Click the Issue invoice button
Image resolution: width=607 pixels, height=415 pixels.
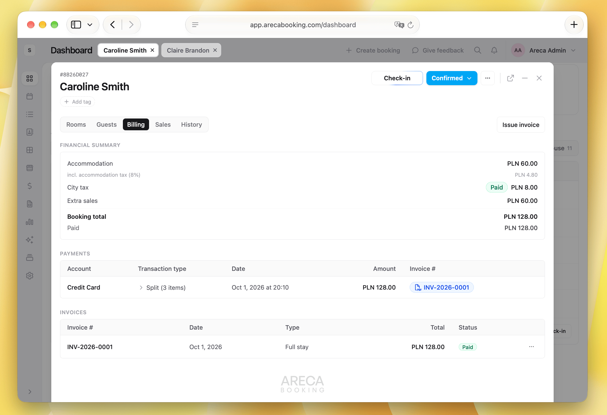(521, 125)
